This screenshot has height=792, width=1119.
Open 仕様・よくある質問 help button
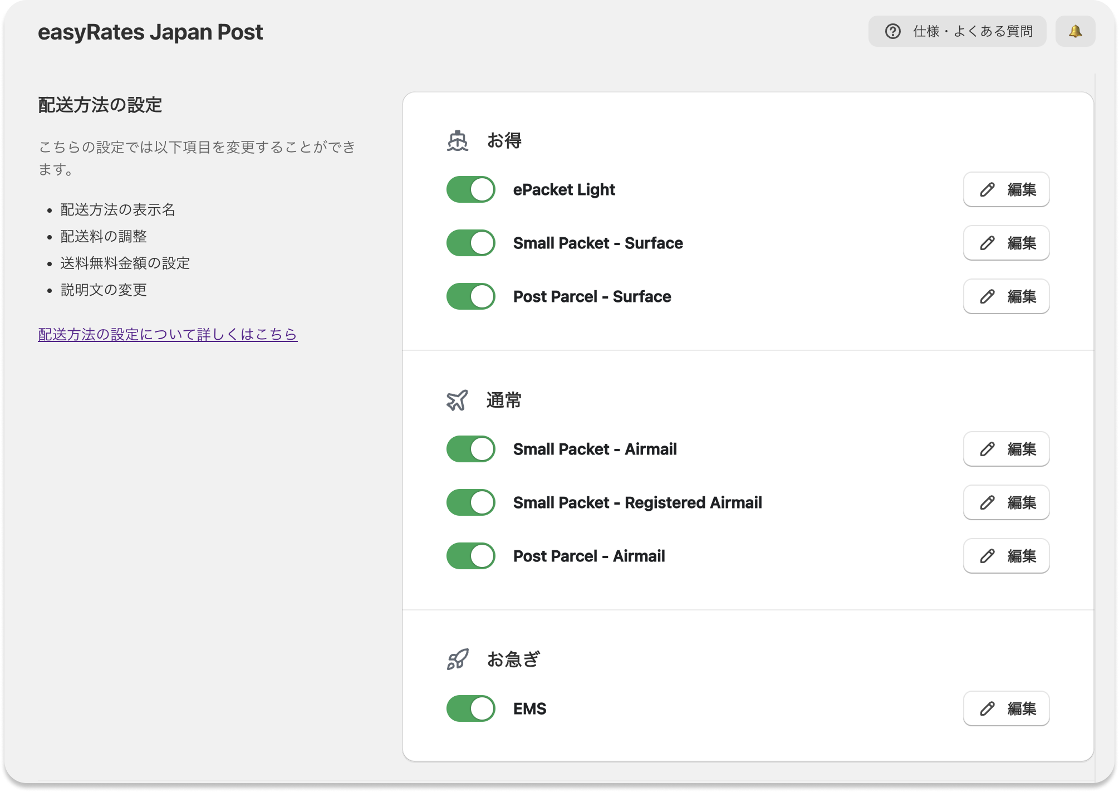coord(957,31)
